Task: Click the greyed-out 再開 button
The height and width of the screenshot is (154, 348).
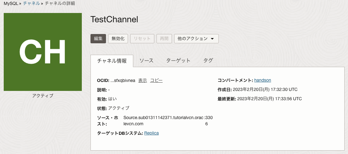Action: (x=164, y=39)
